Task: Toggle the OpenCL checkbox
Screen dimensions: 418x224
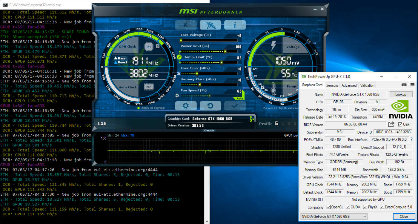Action: point(328,207)
